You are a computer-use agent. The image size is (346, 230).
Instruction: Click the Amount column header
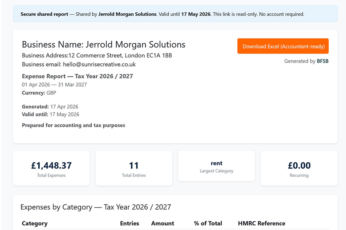tap(163, 223)
